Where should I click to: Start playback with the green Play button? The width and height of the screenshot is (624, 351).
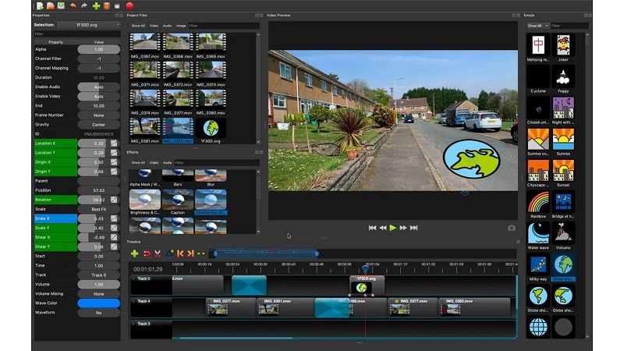[393, 228]
